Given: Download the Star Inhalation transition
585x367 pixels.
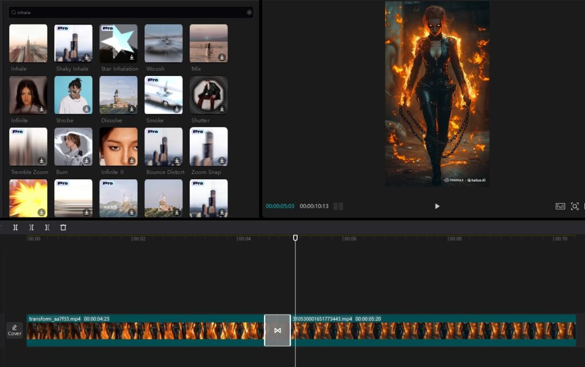Looking at the screenshot, I should [132, 58].
